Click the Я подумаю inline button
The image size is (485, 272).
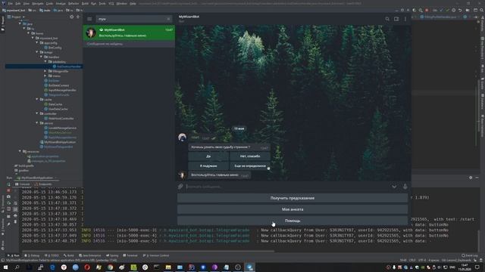[x=208, y=166]
